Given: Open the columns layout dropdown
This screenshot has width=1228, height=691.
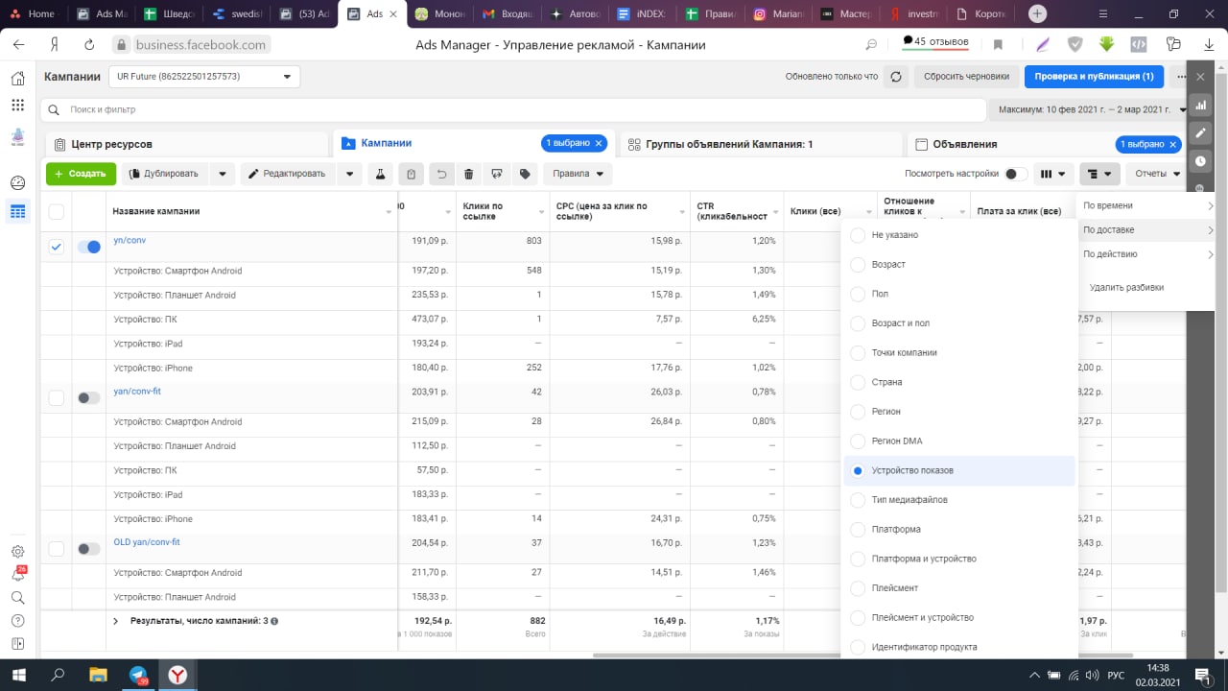Looking at the screenshot, I should click(x=1052, y=174).
